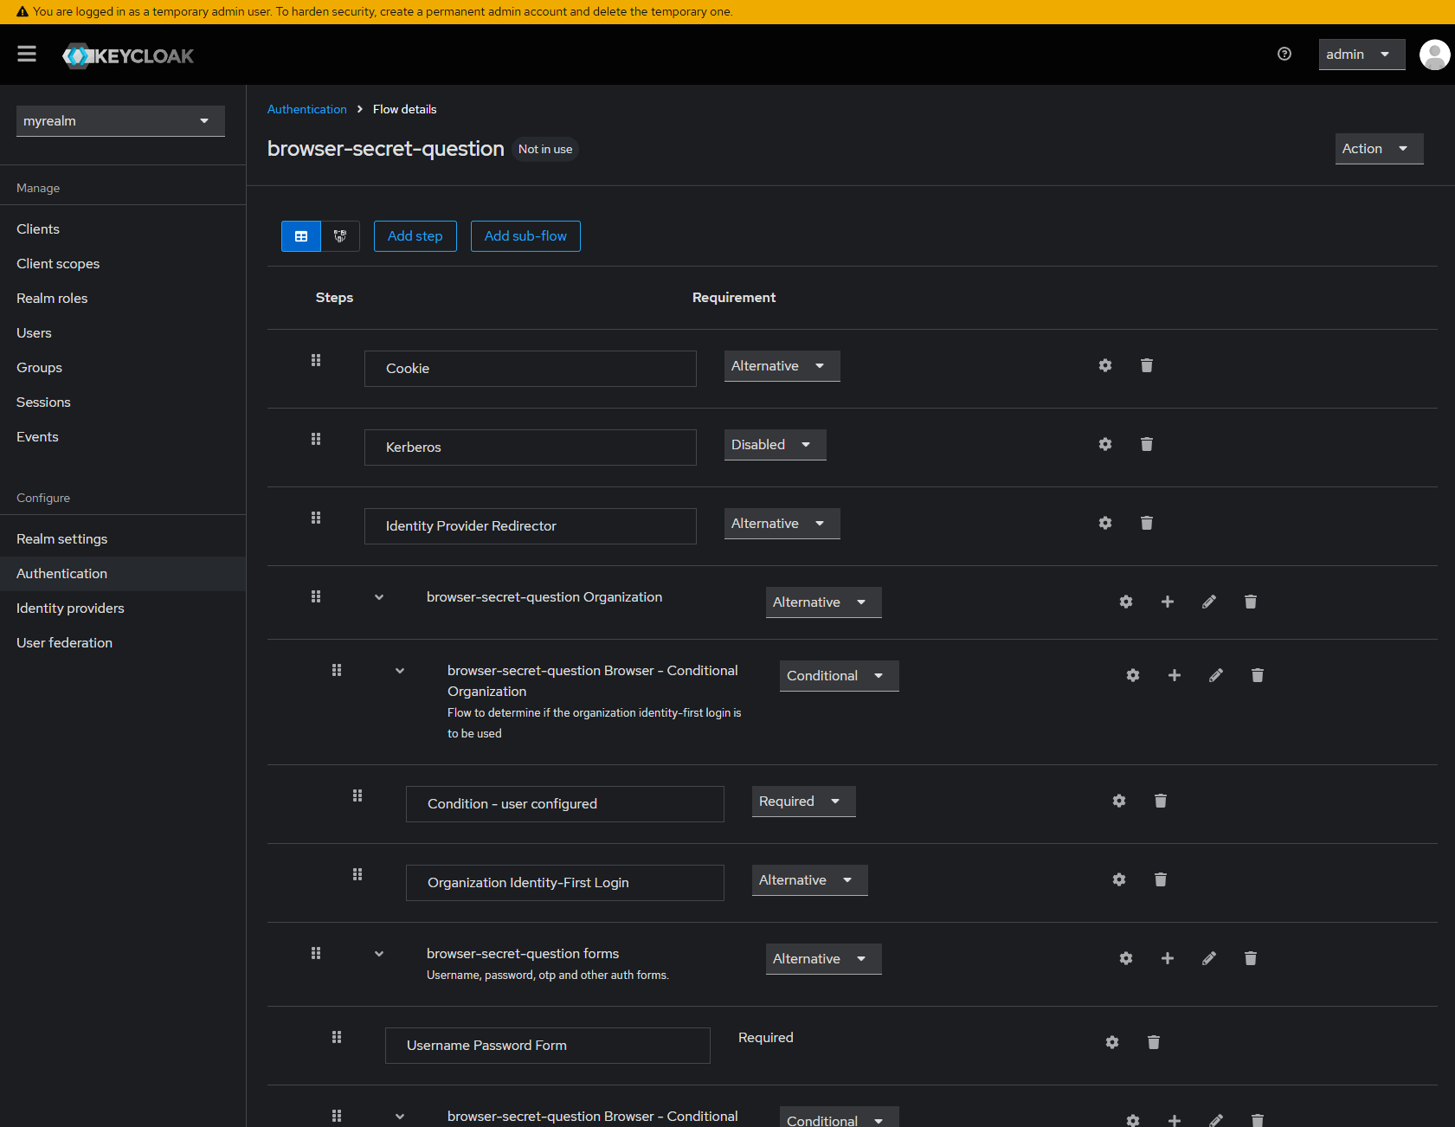Open the myrealm realm selector
1455x1127 pixels.
(x=120, y=121)
